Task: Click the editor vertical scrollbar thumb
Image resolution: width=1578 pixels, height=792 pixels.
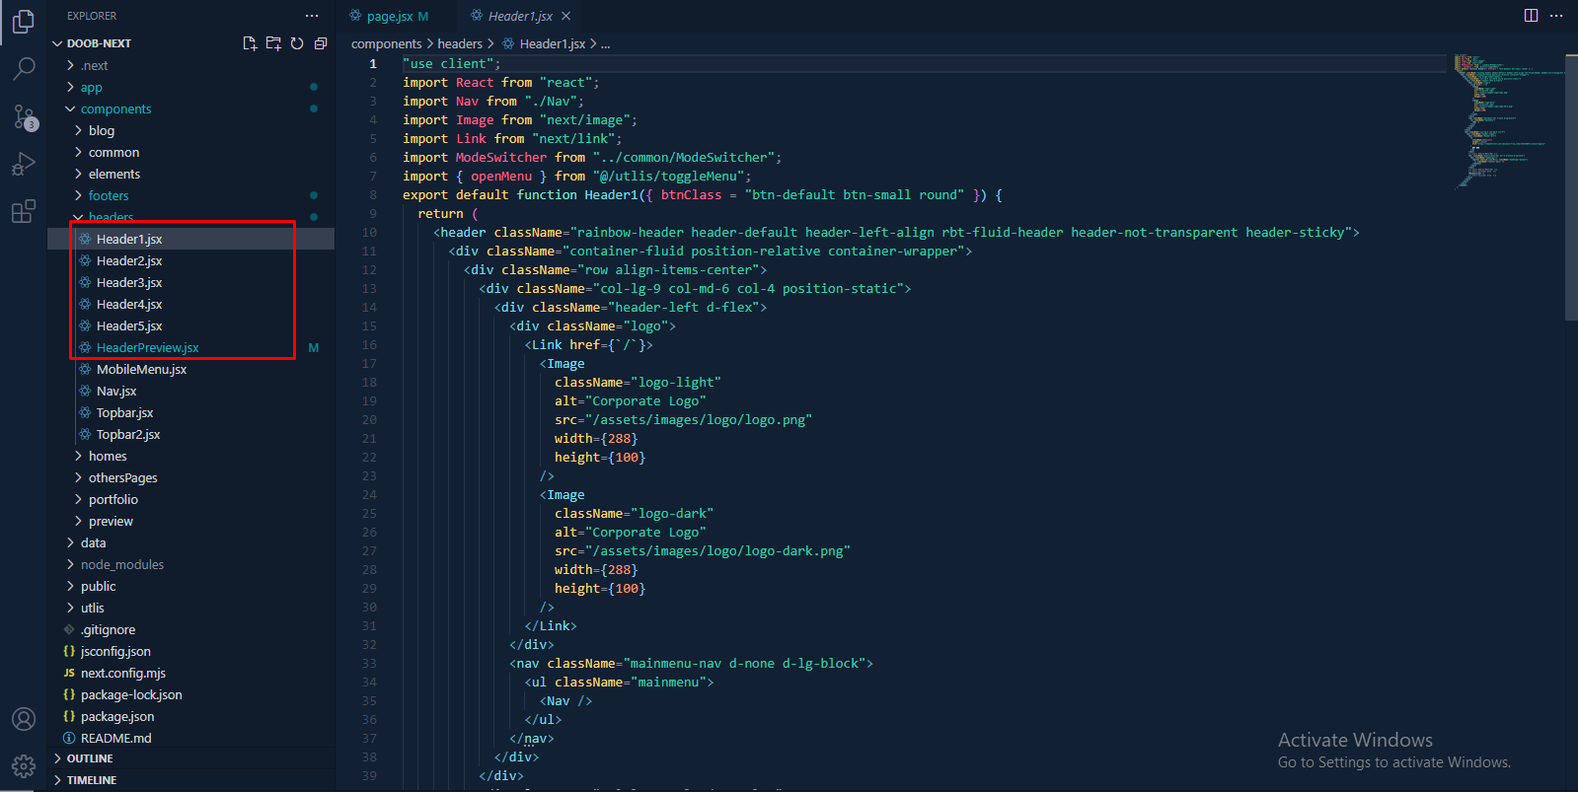Action: 1571,187
